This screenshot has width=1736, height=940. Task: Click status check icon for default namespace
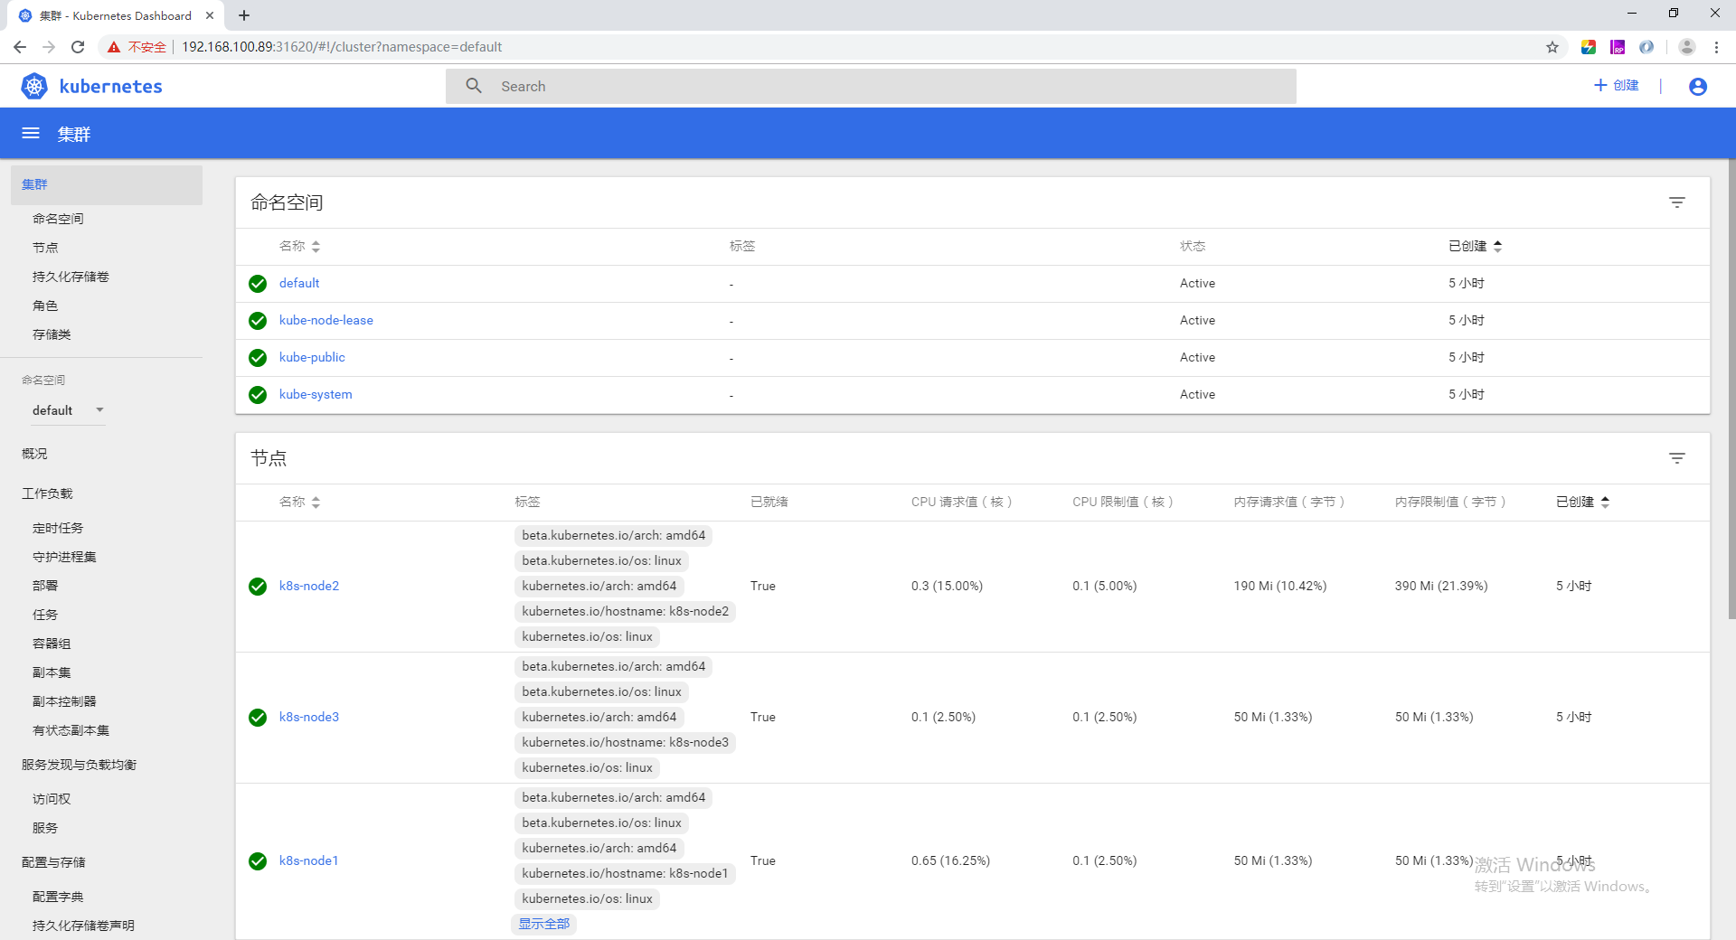(258, 284)
